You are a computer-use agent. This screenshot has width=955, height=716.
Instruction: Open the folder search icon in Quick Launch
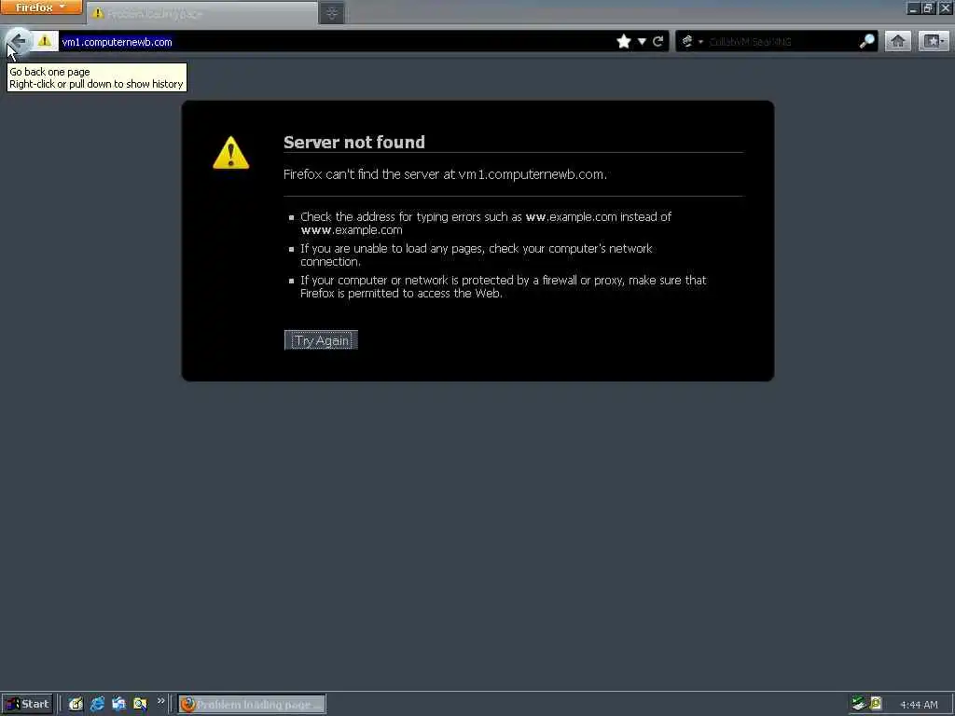coord(140,704)
